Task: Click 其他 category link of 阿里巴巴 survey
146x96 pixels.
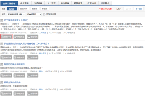Action: coord(41,71)
